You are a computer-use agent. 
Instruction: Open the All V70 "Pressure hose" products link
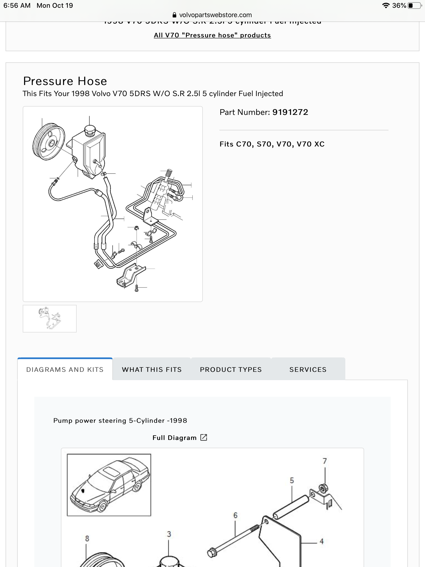(212, 35)
